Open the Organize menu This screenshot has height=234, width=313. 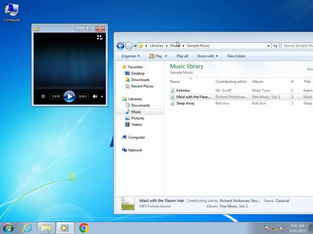130,56
